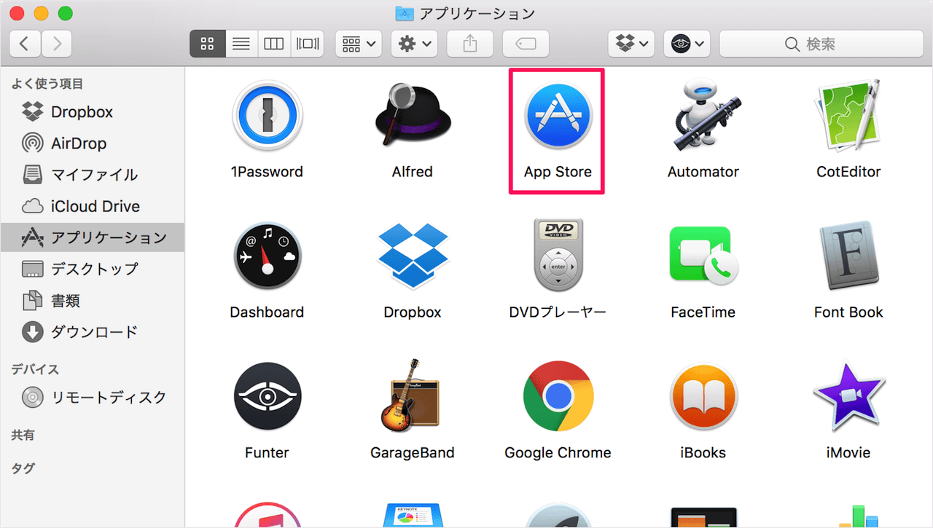The width and height of the screenshot is (933, 528).
Task: Click the iTunes icon at the bottom
Action: pos(267,515)
